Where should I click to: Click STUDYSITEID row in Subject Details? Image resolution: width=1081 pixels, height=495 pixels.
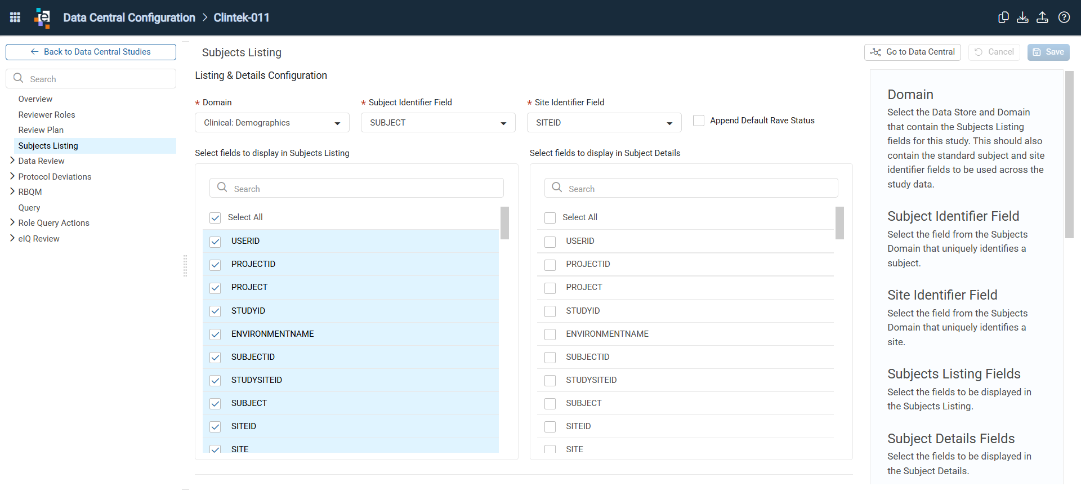point(685,380)
